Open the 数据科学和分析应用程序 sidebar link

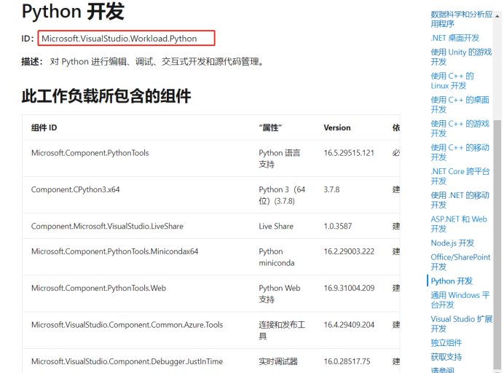coord(461,19)
